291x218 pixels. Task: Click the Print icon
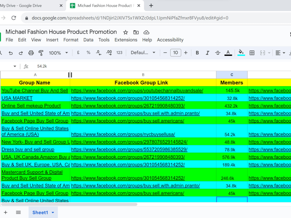(x=31, y=53)
